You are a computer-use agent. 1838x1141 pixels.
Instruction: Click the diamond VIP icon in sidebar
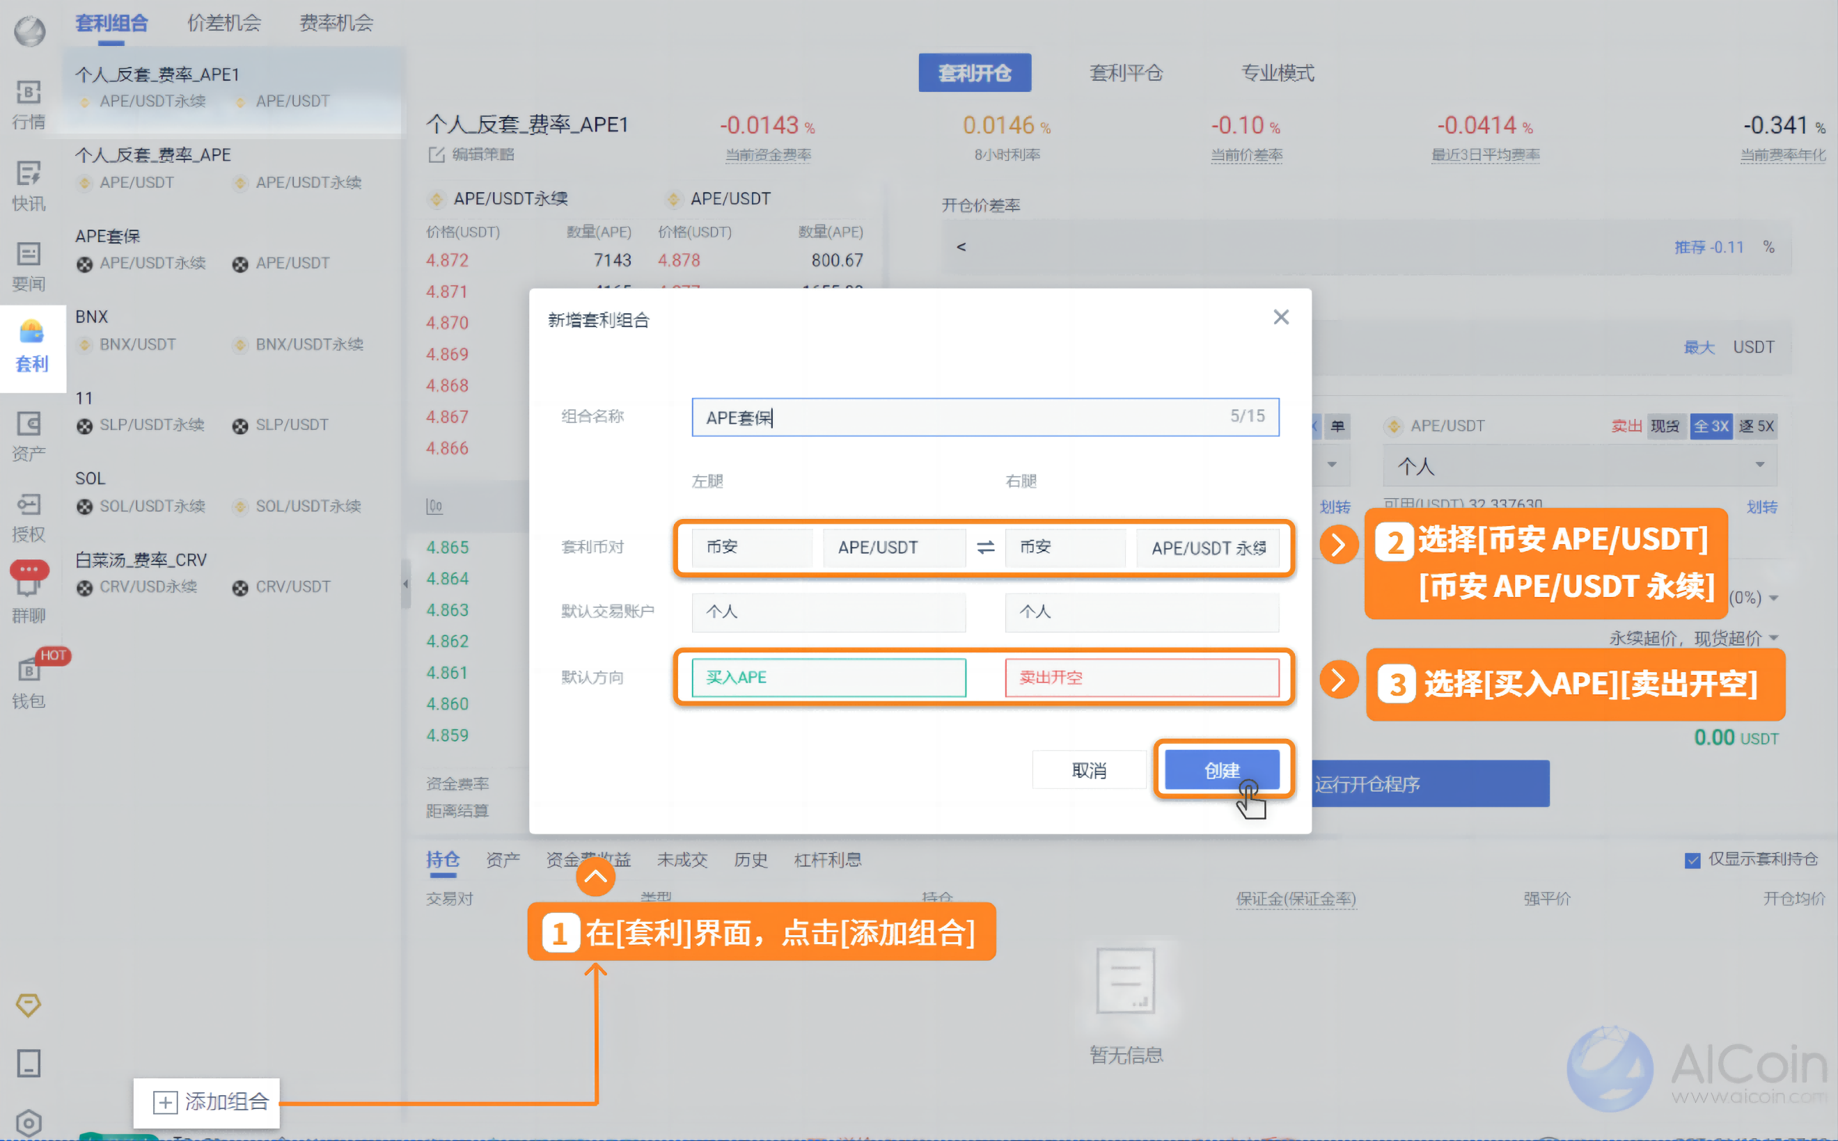point(29,1005)
